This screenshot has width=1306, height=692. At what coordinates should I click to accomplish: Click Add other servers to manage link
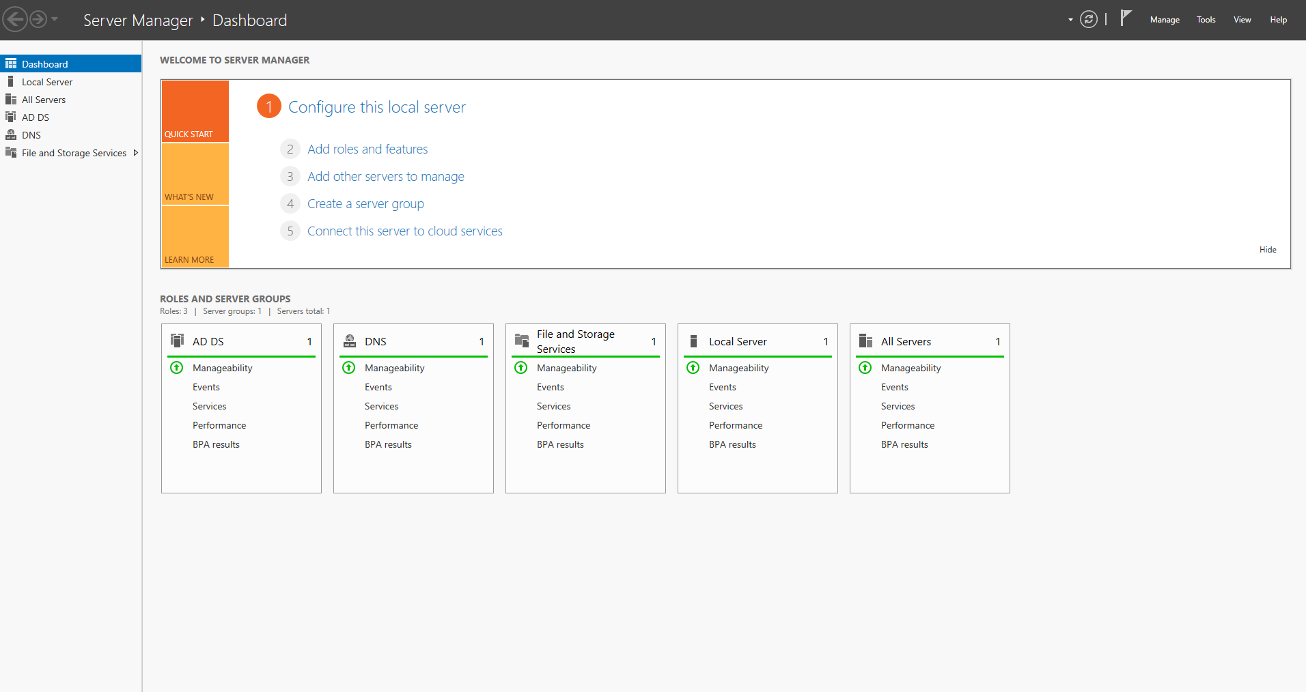click(386, 176)
